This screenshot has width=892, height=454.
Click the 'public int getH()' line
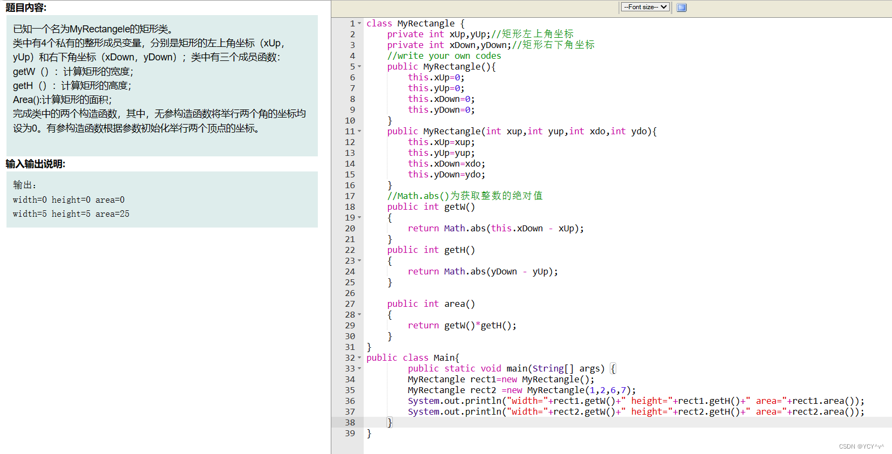[x=431, y=250]
